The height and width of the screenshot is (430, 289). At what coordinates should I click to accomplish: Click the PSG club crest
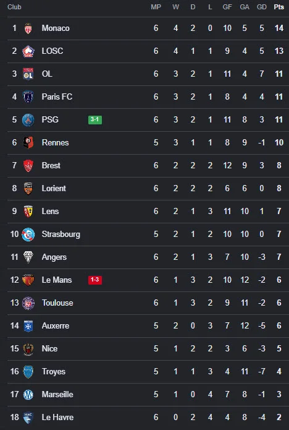coord(28,120)
